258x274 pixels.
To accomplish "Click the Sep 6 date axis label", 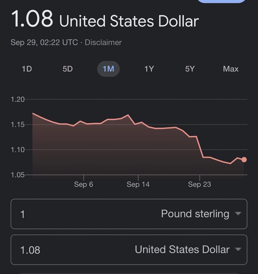I will tap(84, 184).
